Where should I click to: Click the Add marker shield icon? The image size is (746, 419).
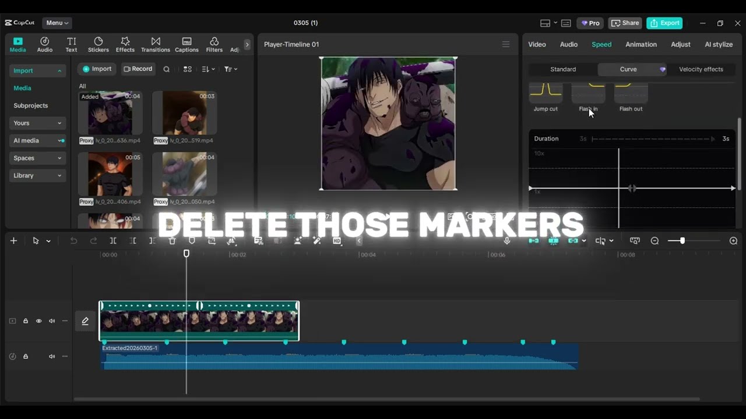point(192,241)
